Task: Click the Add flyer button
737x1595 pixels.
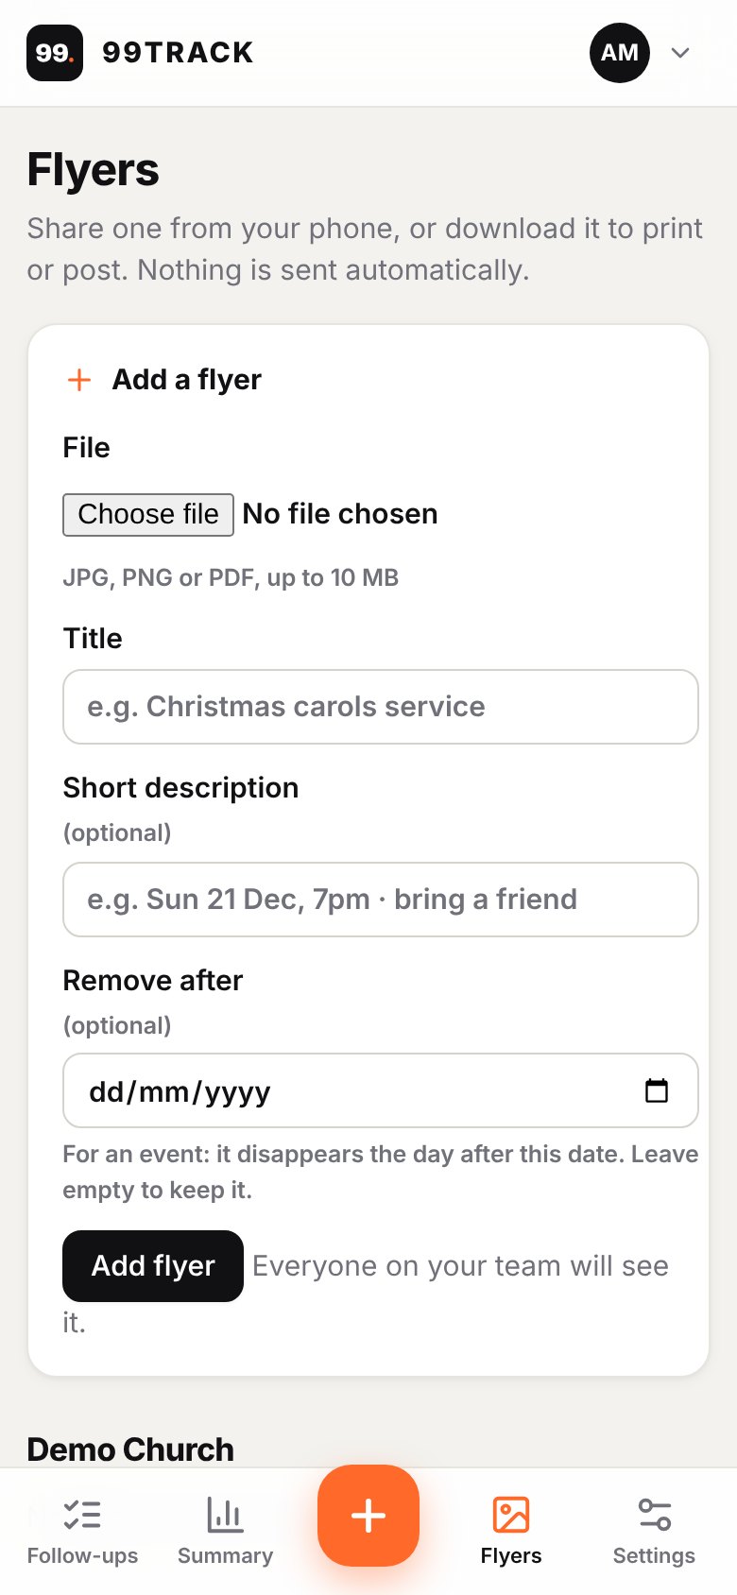Action: 153,1266
